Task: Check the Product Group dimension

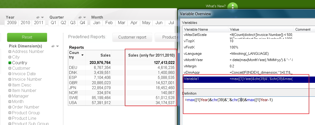Action: coord(10,113)
